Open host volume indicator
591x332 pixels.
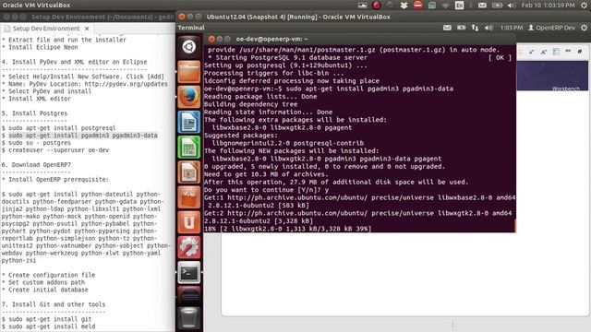pyautogui.click(x=511, y=6)
